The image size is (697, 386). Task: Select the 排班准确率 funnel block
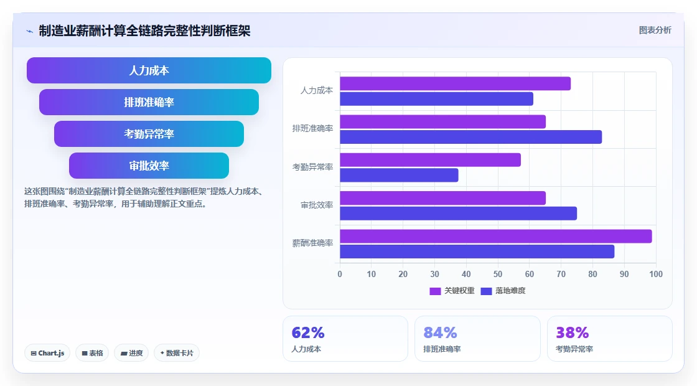[149, 102]
